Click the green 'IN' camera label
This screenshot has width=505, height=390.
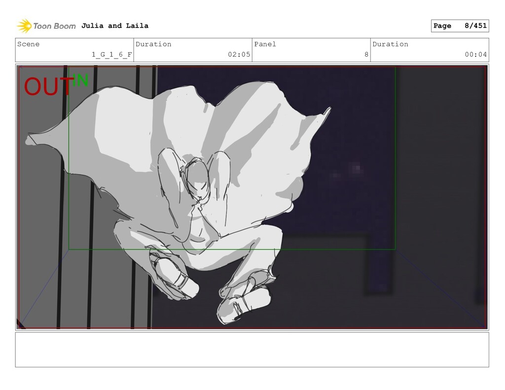click(80, 80)
